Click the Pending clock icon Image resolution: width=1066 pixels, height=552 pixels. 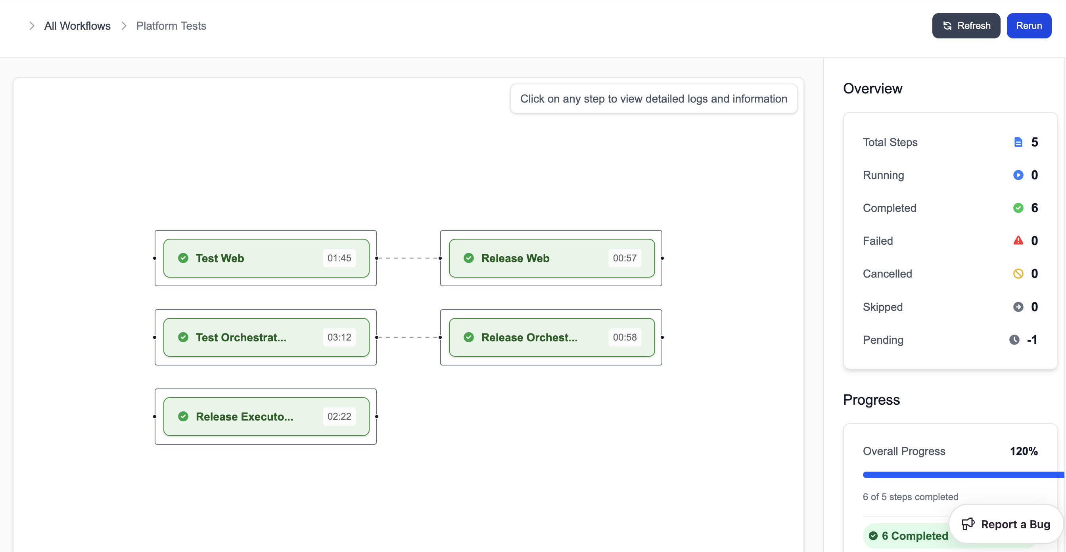(1014, 340)
